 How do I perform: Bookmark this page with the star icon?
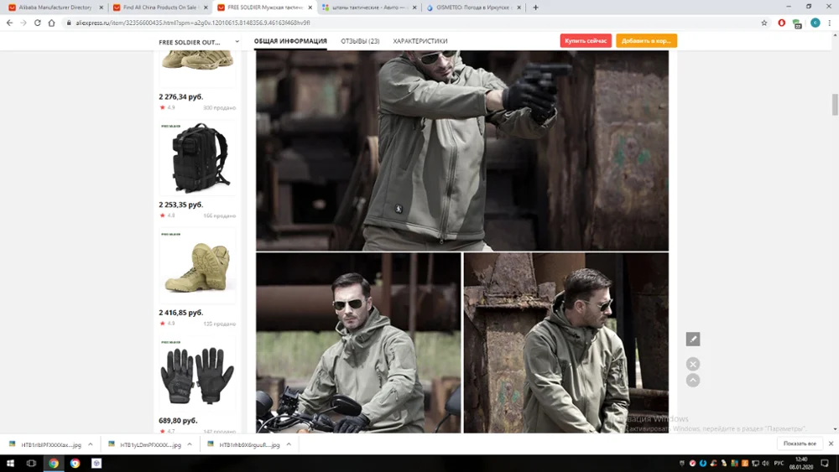tap(764, 23)
